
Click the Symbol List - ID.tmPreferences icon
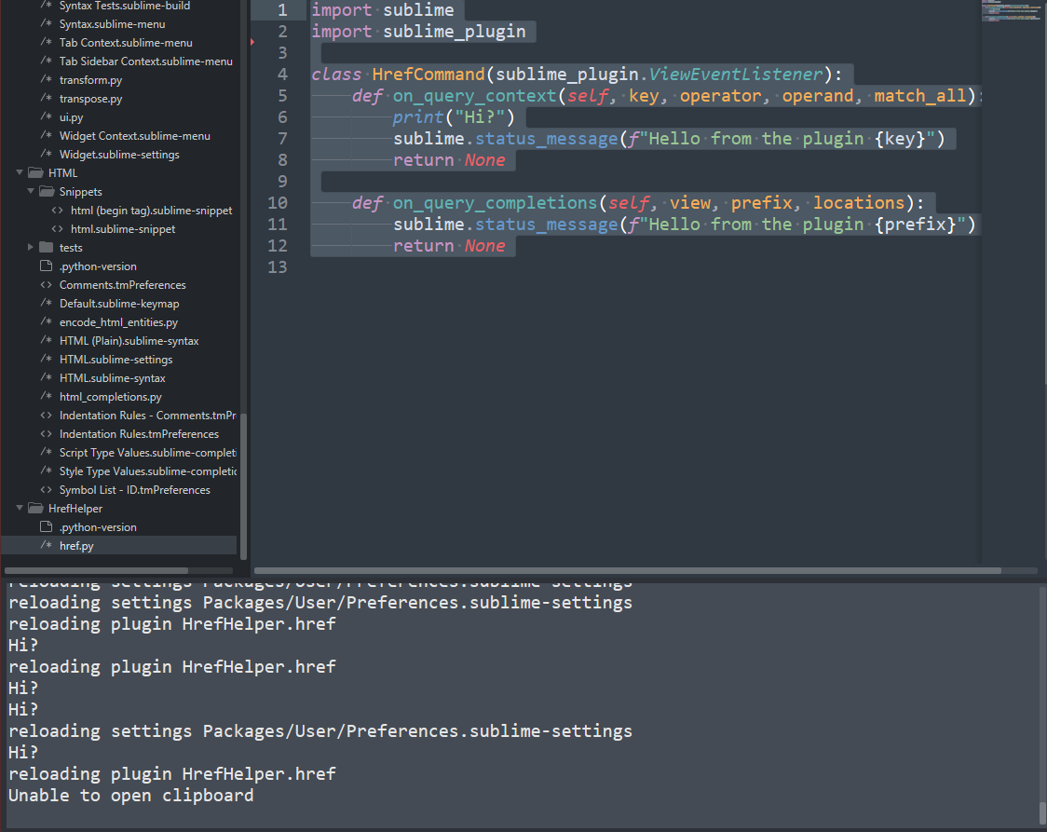[46, 489]
